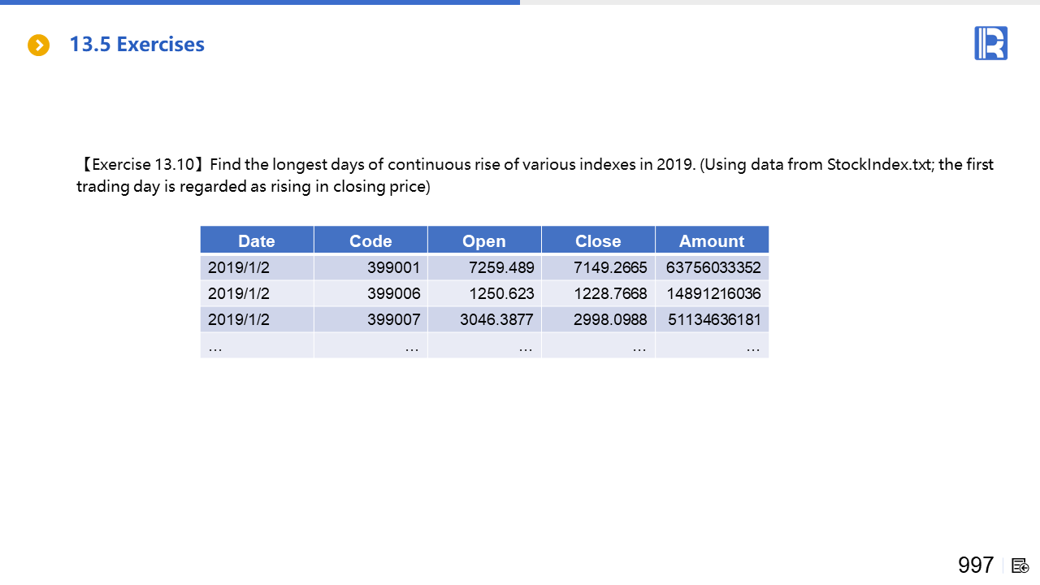The height and width of the screenshot is (585, 1040).
Task: Select the Amount value 51134636181
Action: [714, 319]
